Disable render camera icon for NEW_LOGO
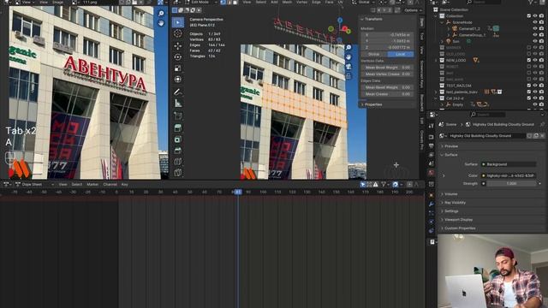The width and height of the screenshot is (548, 308). [541, 60]
